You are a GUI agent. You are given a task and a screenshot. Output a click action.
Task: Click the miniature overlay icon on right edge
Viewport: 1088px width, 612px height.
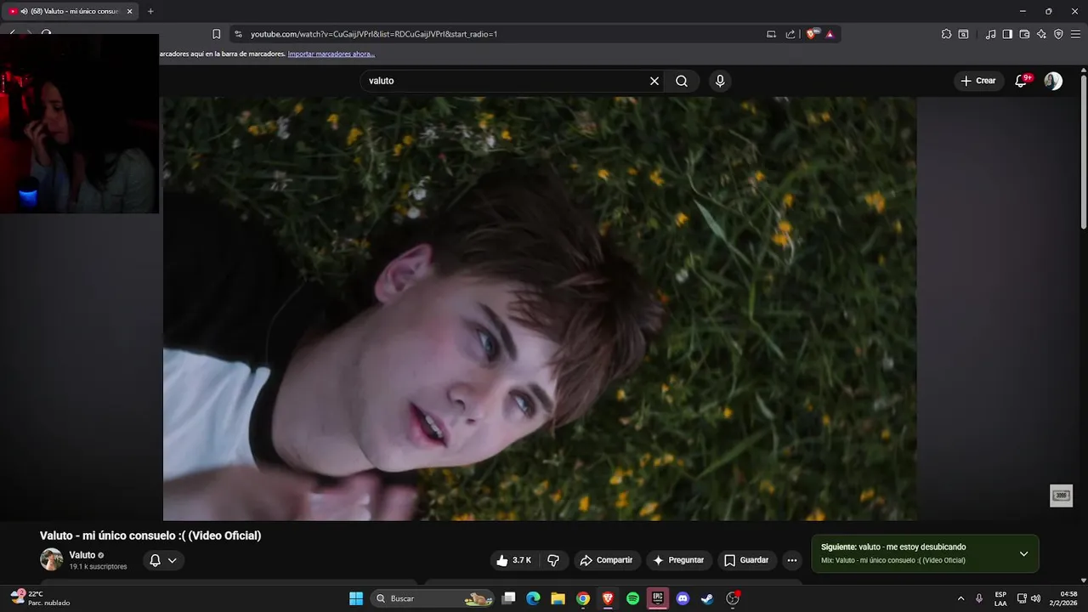[1061, 496]
